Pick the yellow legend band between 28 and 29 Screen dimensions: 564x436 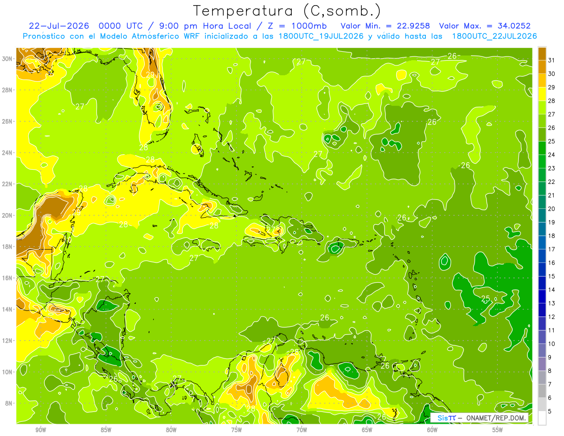[542, 94]
